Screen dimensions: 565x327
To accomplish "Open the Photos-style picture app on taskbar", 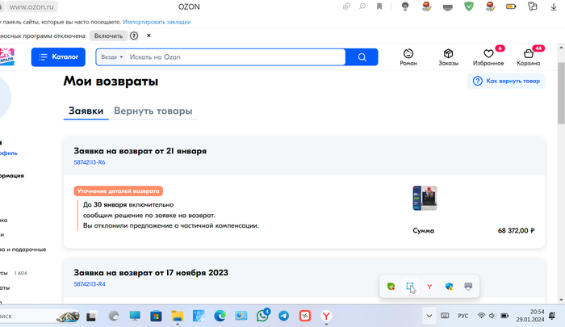I will tap(241, 317).
